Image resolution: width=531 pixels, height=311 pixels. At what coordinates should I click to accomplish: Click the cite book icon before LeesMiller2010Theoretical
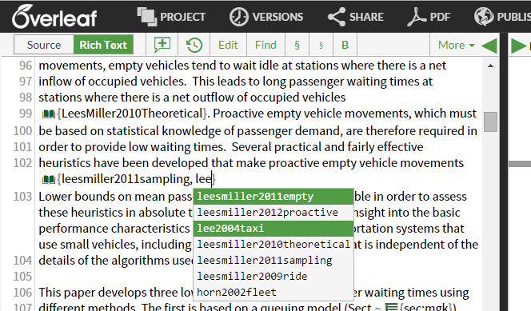tap(49, 114)
